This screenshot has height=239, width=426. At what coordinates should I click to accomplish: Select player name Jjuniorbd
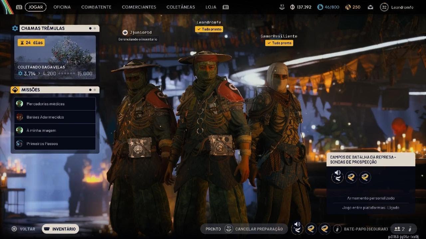point(141,33)
